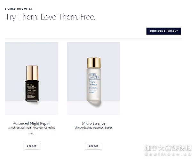Viewport: 192px width, 160px height.
Task: Click the Advanced Night Repair product title
Action: [x=32, y=123]
